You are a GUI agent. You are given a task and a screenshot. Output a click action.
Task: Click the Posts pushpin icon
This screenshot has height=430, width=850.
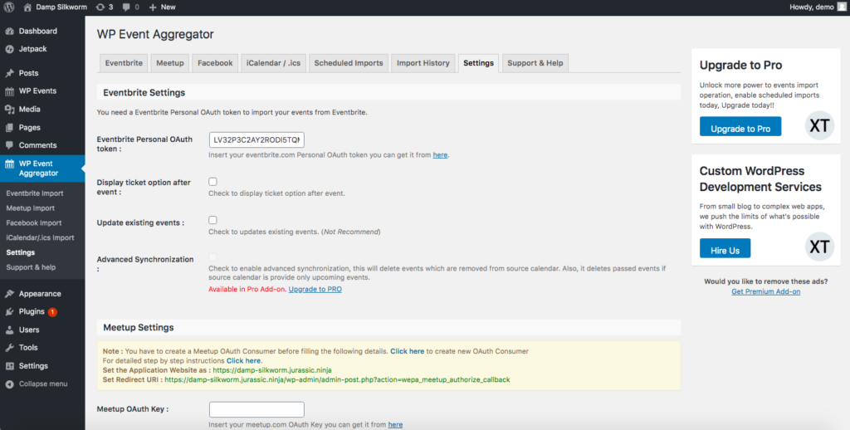(x=9, y=73)
